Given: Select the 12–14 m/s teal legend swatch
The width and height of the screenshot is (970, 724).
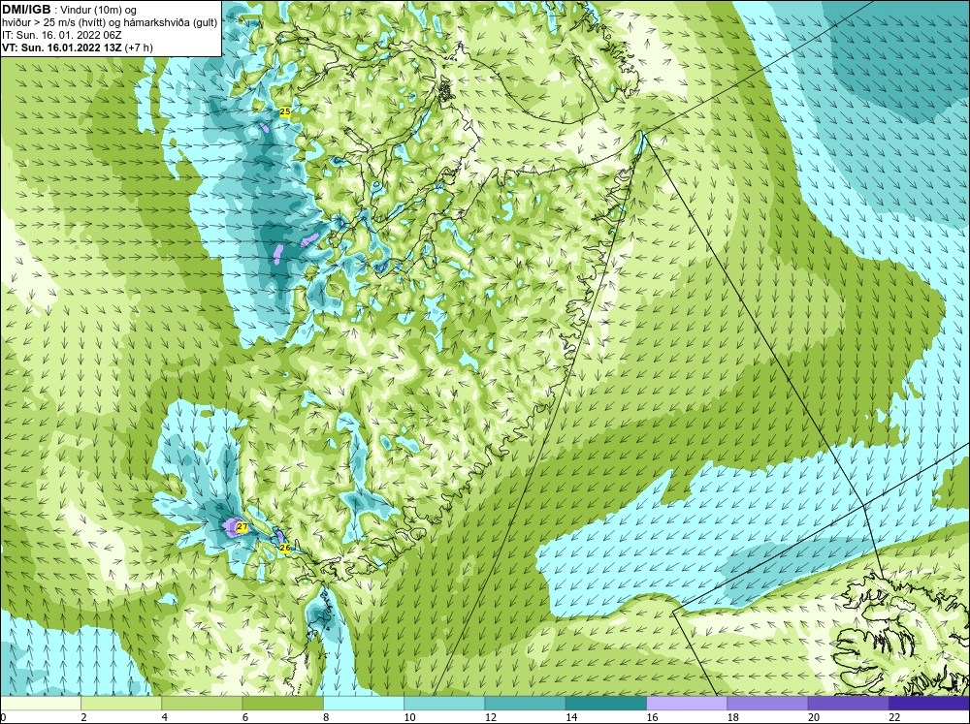Looking at the screenshot, I should 525,704.
